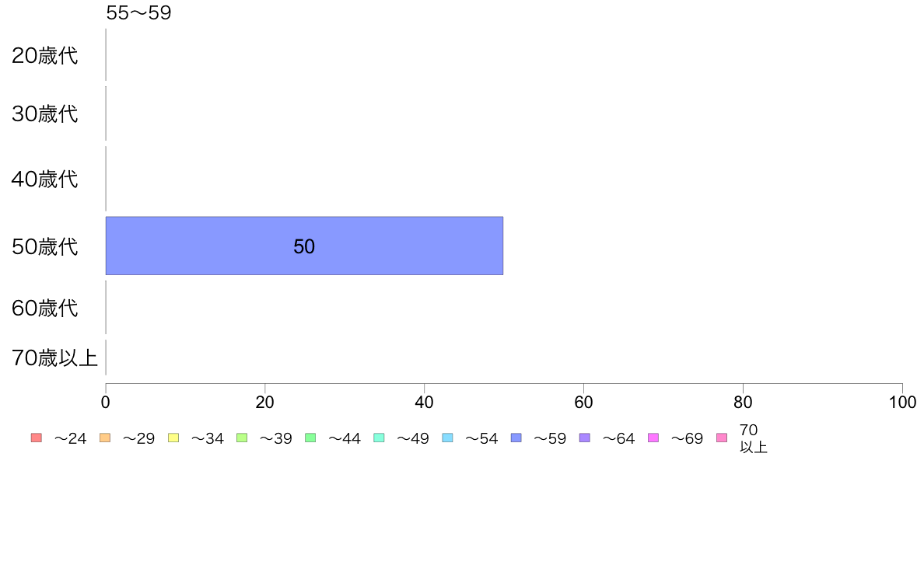Click the light green ~39 legend swatch

pos(242,438)
